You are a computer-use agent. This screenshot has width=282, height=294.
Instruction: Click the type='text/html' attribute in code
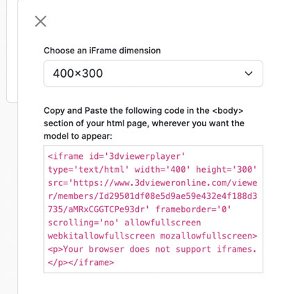pos(88,169)
